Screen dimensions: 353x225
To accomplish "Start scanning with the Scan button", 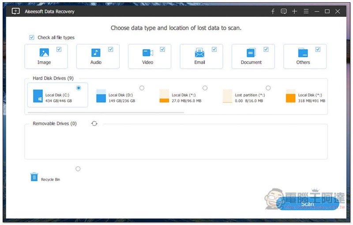I will click(x=308, y=204).
